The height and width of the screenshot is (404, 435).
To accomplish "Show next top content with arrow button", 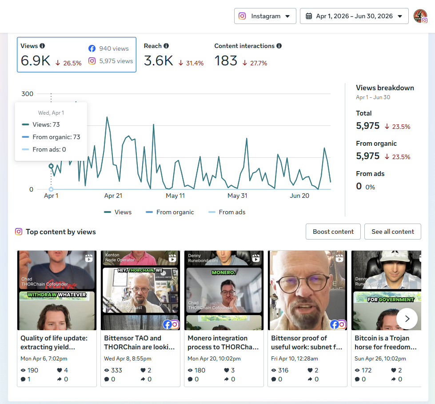I will click(407, 319).
